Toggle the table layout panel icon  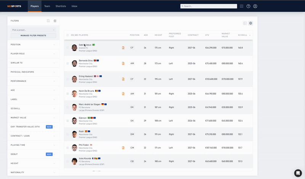tap(245, 23)
